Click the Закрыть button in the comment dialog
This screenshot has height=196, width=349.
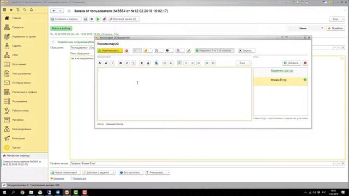(246, 51)
